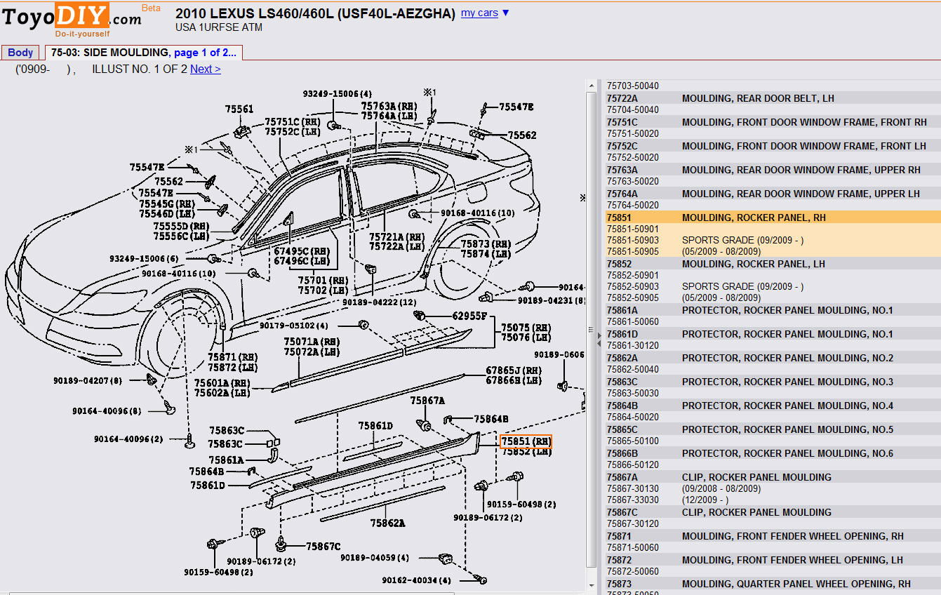Select the 75-03: SIDE MOULDING tab
The width and height of the screenshot is (941, 595).
[x=144, y=53]
